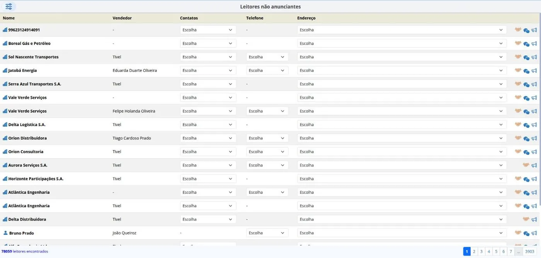This screenshot has width=541, height=258.
Task: Open Telefone dropdown for Orion Distribuidora
Action: [267, 138]
